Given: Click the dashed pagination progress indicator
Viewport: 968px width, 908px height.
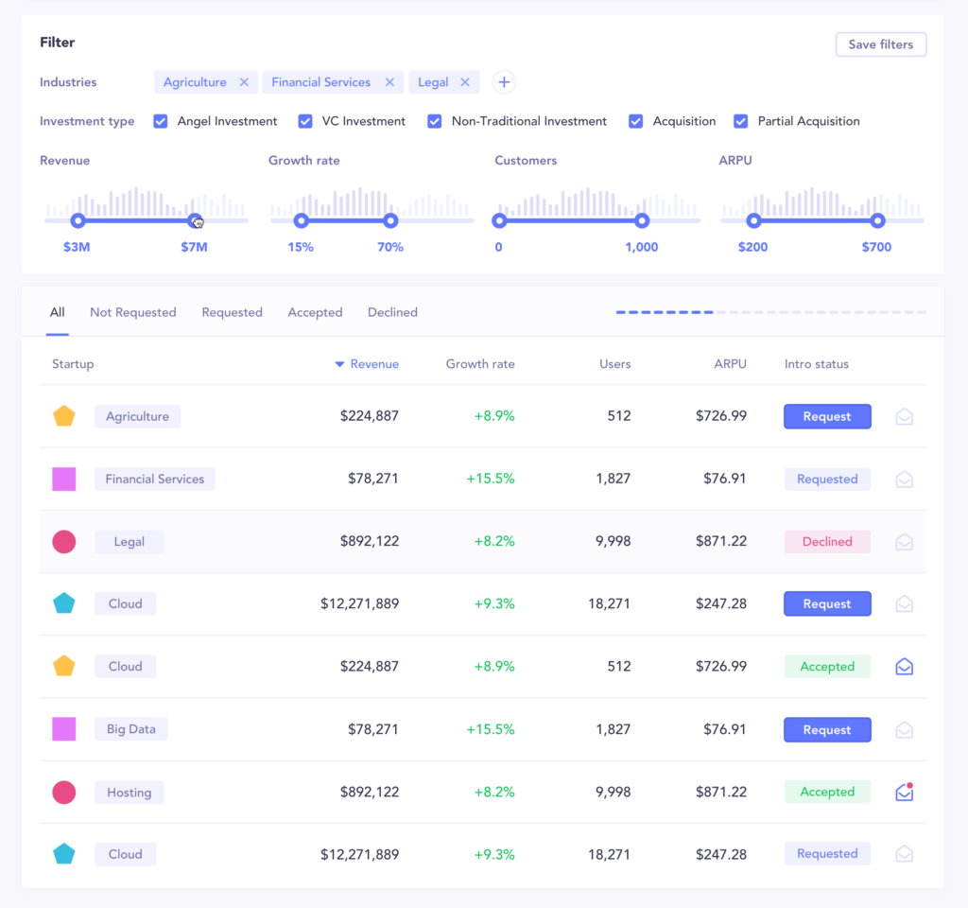Looking at the screenshot, I should click(x=770, y=312).
